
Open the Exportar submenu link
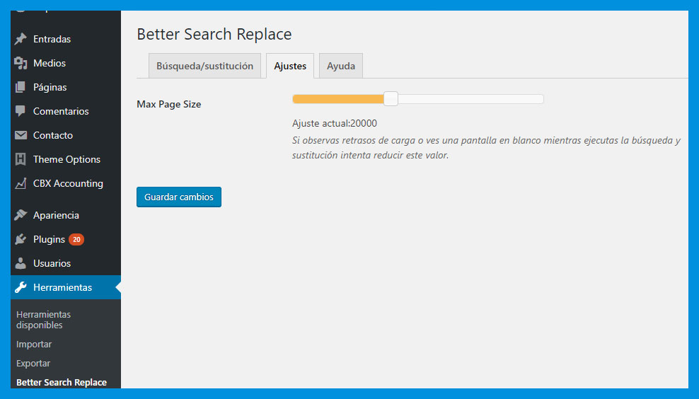[x=33, y=364]
